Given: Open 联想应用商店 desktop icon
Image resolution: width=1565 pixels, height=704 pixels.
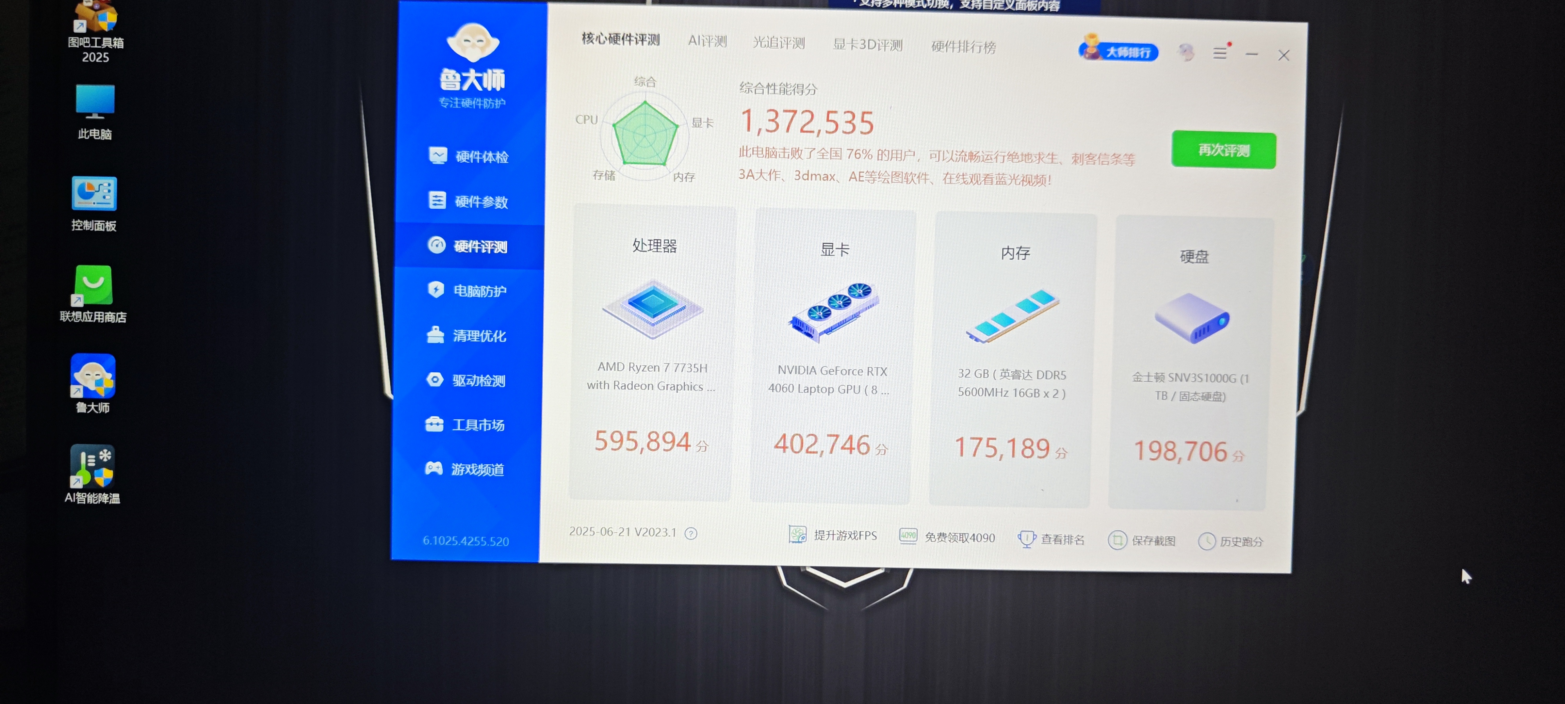Looking at the screenshot, I should tap(93, 295).
